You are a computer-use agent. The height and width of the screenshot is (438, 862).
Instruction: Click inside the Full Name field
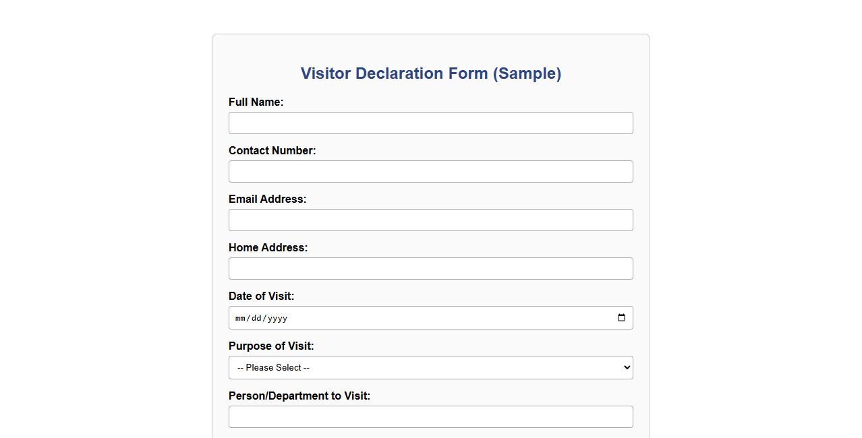point(430,123)
